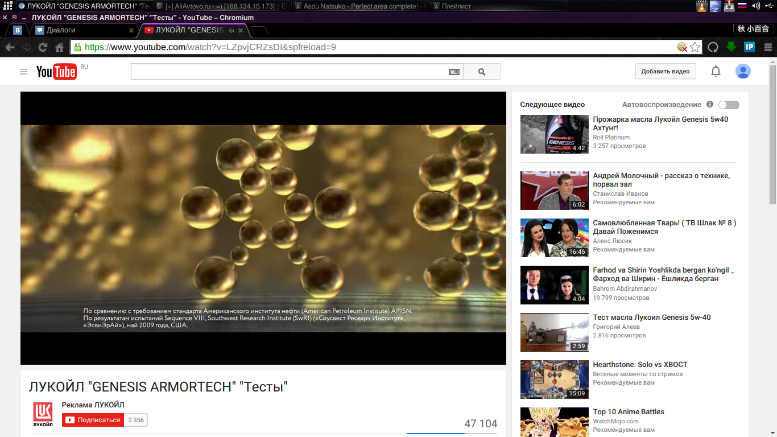
Task: Go to YouTube home via the logo
Action: [x=56, y=71]
